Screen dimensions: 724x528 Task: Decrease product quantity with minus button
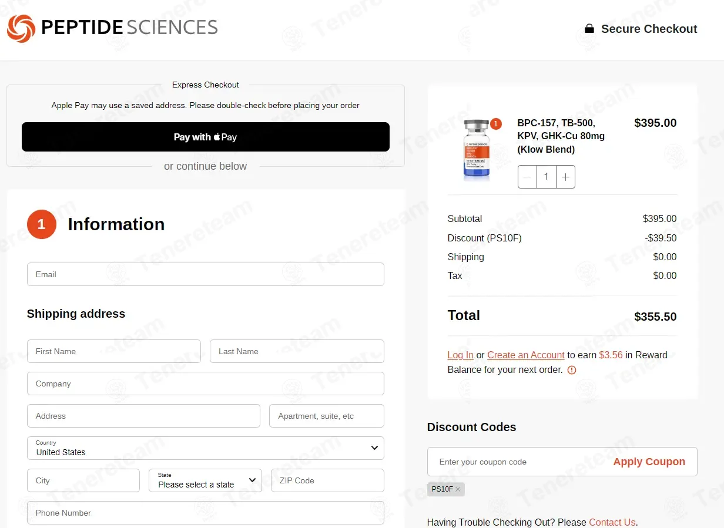pyautogui.click(x=527, y=177)
